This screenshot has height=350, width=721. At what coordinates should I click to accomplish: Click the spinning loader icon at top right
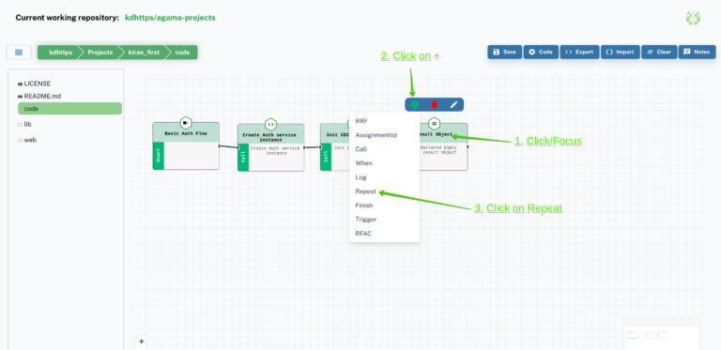coord(693,18)
